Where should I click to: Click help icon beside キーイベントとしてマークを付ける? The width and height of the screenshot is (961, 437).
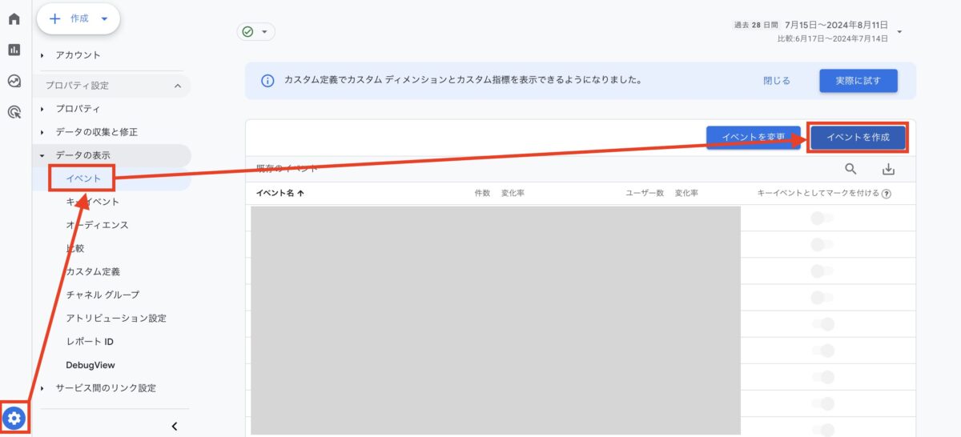click(x=887, y=194)
